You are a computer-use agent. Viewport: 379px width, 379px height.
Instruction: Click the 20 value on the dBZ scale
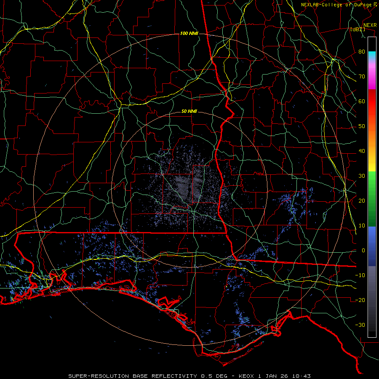362,201
